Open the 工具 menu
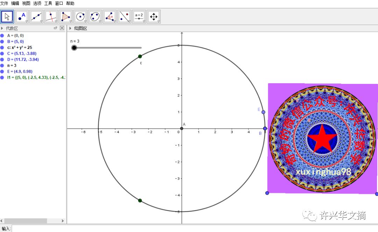 (48, 3)
